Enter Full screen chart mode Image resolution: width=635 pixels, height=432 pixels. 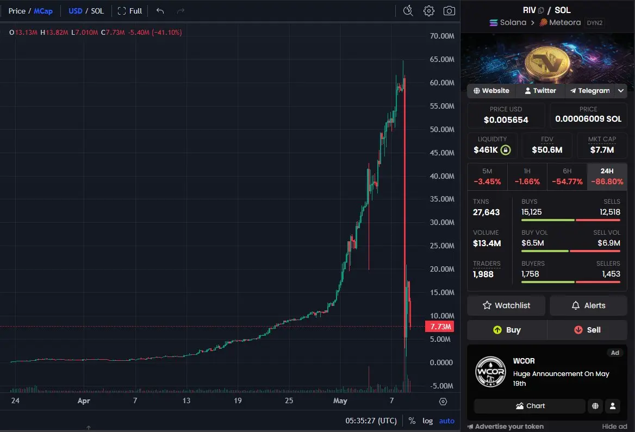point(129,11)
